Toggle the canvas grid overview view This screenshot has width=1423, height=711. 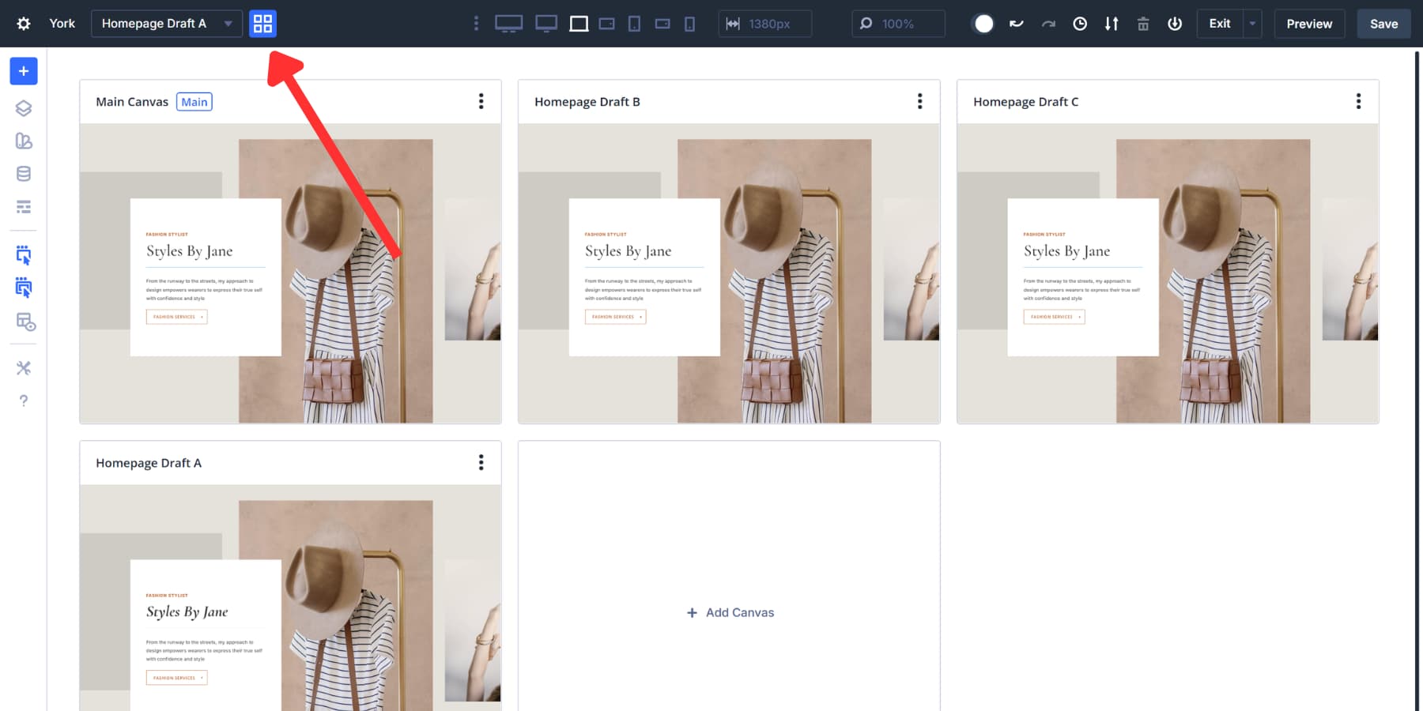point(263,24)
